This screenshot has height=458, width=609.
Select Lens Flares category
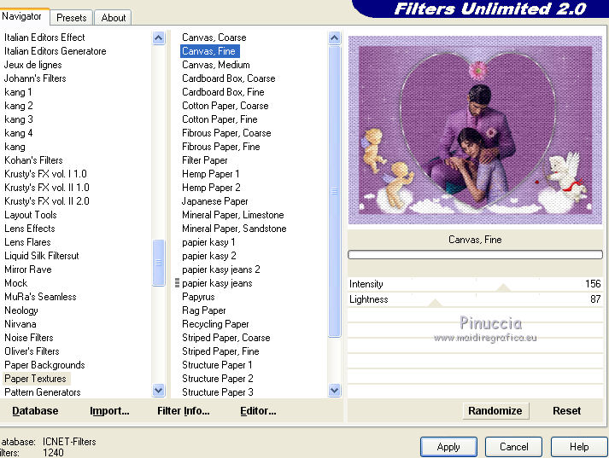coord(27,242)
